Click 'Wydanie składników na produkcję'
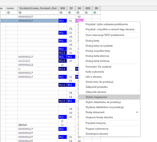The width and height of the screenshot is (157, 142). point(109,107)
